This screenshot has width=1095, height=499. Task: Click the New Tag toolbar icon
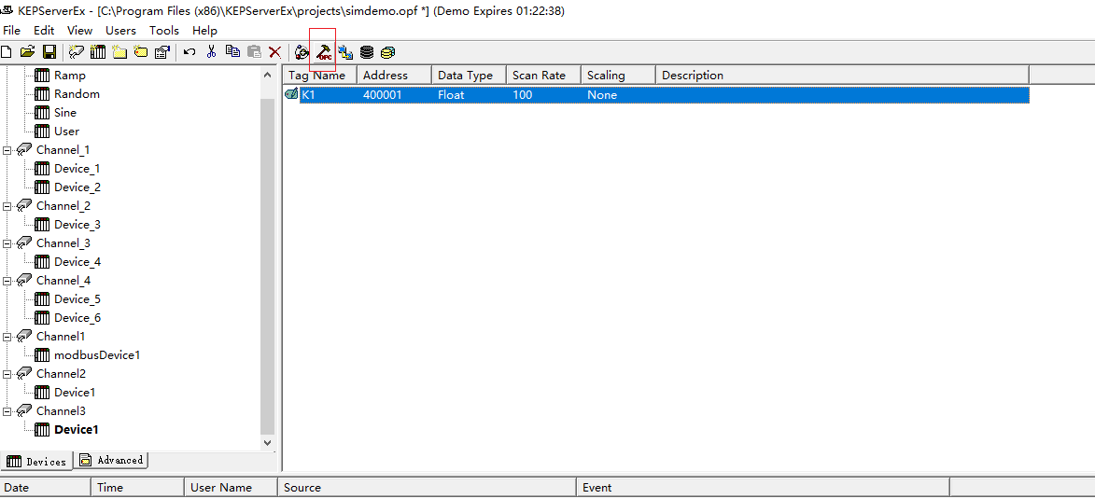coord(141,51)
